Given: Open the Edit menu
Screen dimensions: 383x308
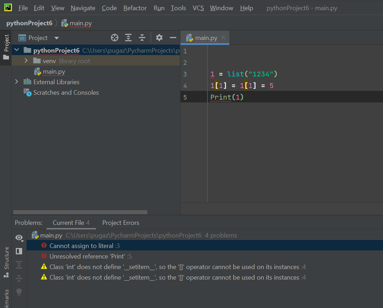Looking at the screenshot, I should point(39,8).
